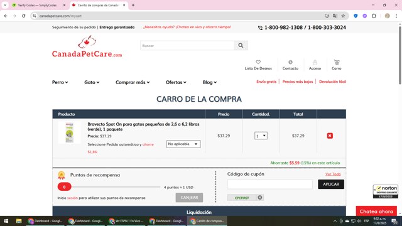Click the chat help link in header

187,27
